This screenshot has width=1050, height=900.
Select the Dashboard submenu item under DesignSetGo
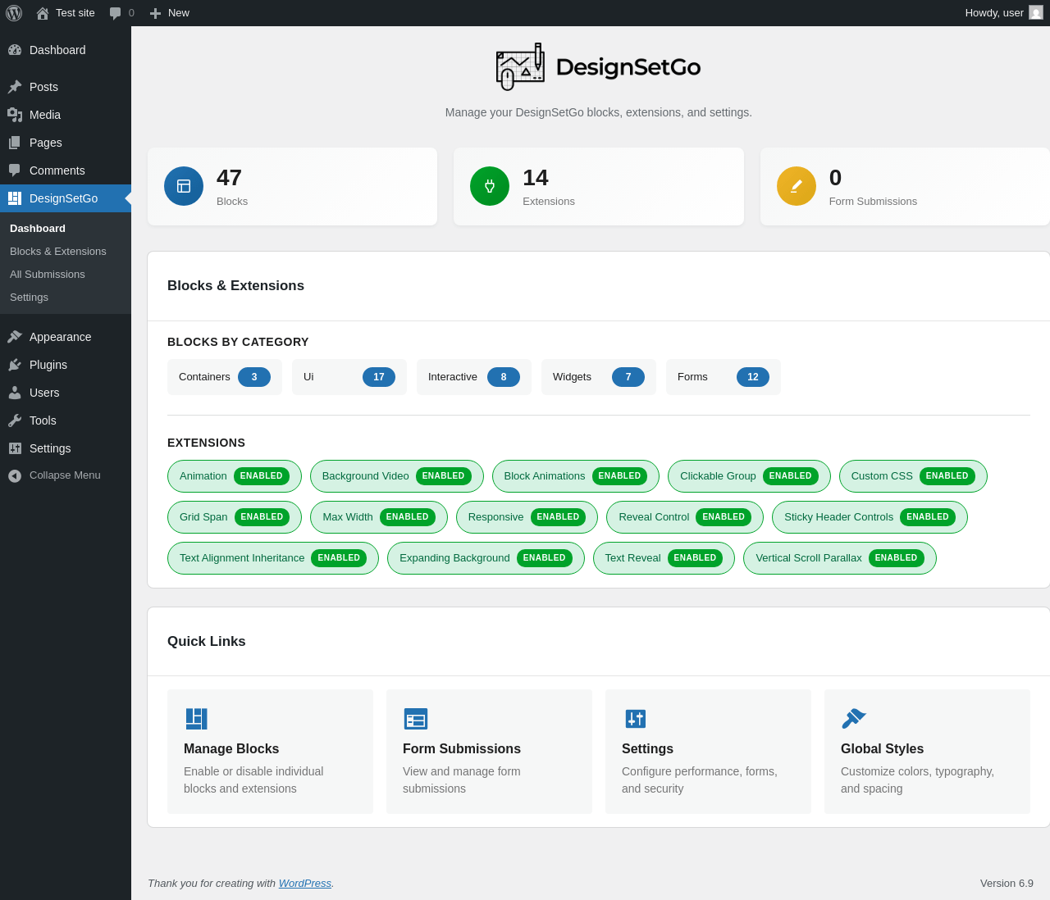[38, 229]
